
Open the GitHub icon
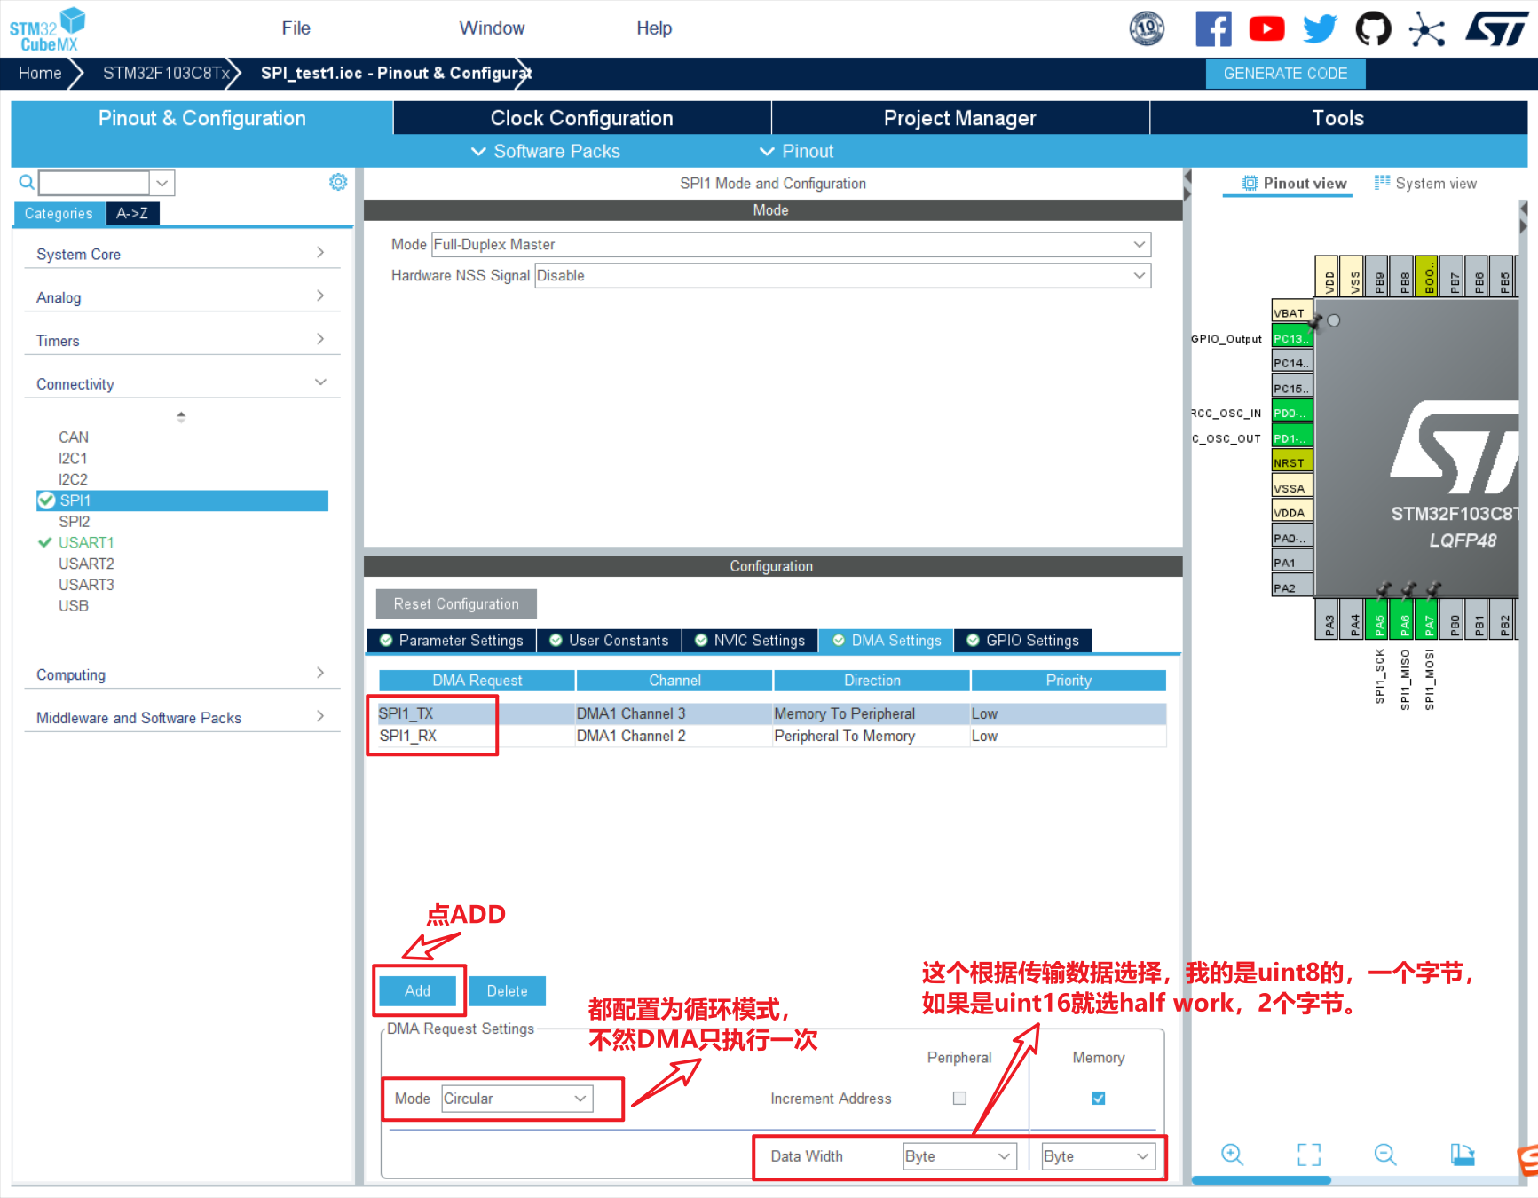point(1373,29)
